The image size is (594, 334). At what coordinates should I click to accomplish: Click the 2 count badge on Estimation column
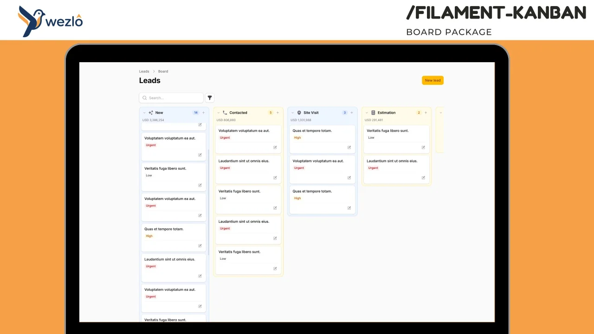[419, 113]
